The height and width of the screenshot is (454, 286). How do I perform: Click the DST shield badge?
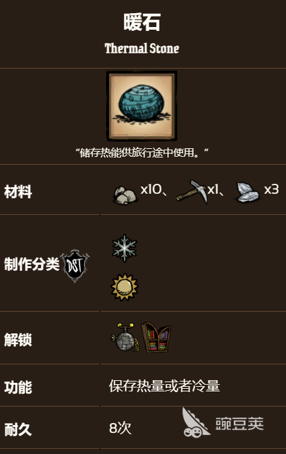point(74,266)
